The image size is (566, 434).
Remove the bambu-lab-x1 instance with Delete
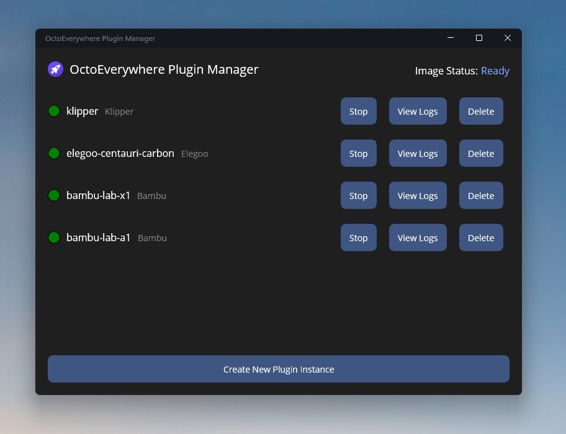click(x=481, y=196)
